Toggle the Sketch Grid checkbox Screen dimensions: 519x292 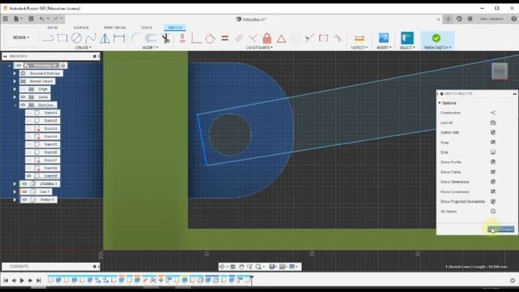click(x=493, y=132)
